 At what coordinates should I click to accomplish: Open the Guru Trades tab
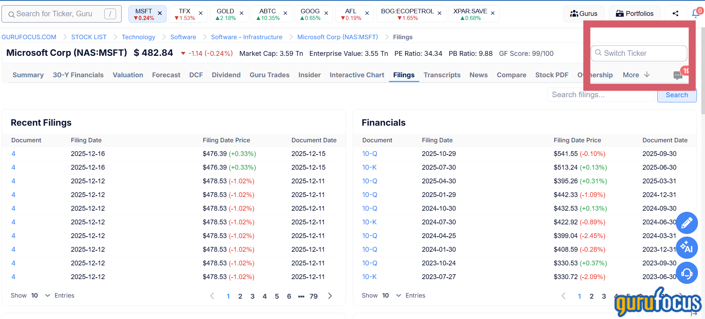(x=270, y=75)
